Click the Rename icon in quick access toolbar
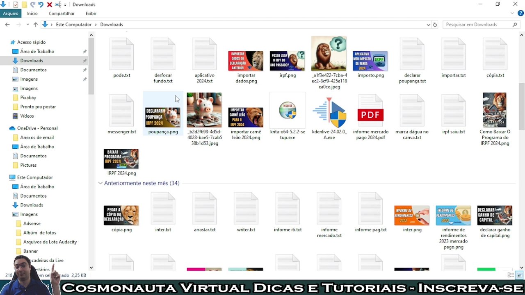This screenshot has height=295, width=525. tap(58, 5)
